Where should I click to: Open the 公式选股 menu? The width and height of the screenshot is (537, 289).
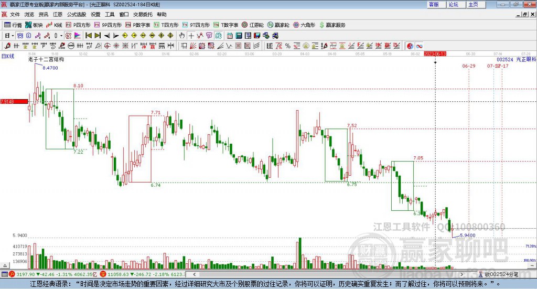click(77, 14)
